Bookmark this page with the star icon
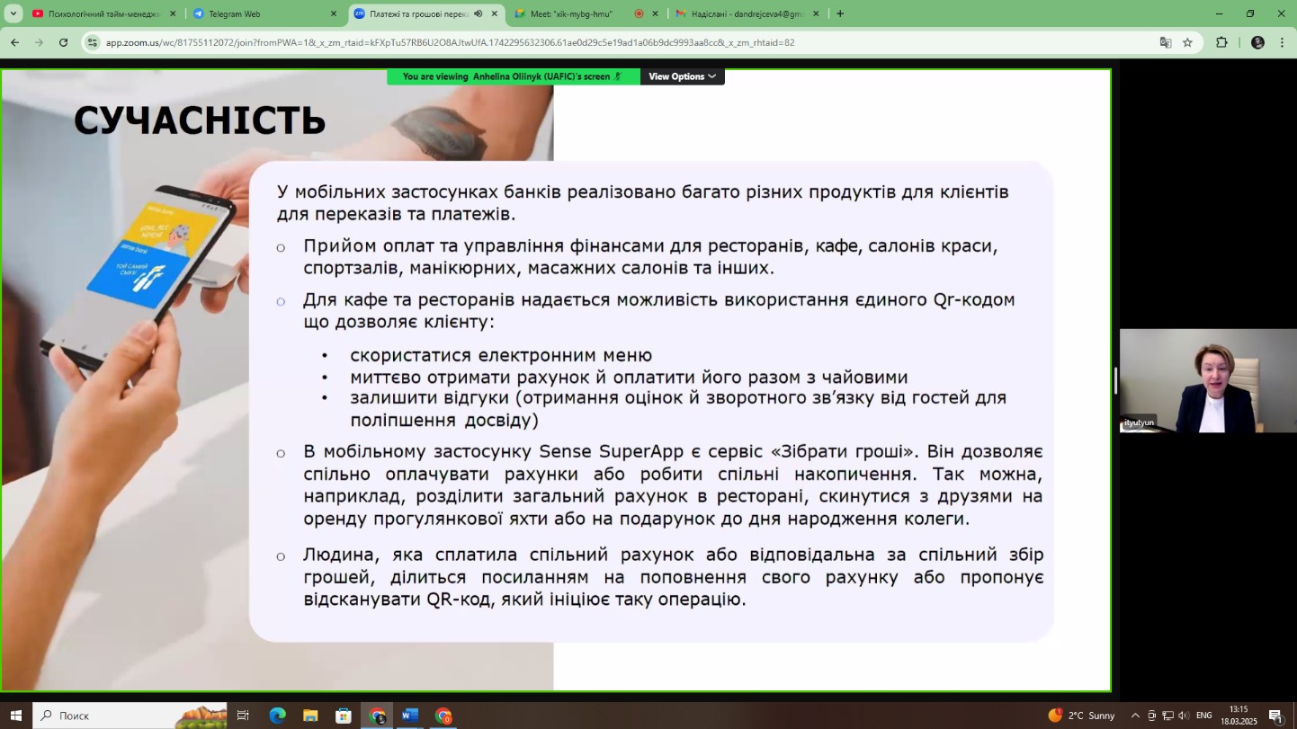The height and width of the screenshot is (729, 1297). click(x=1187, y=42)
